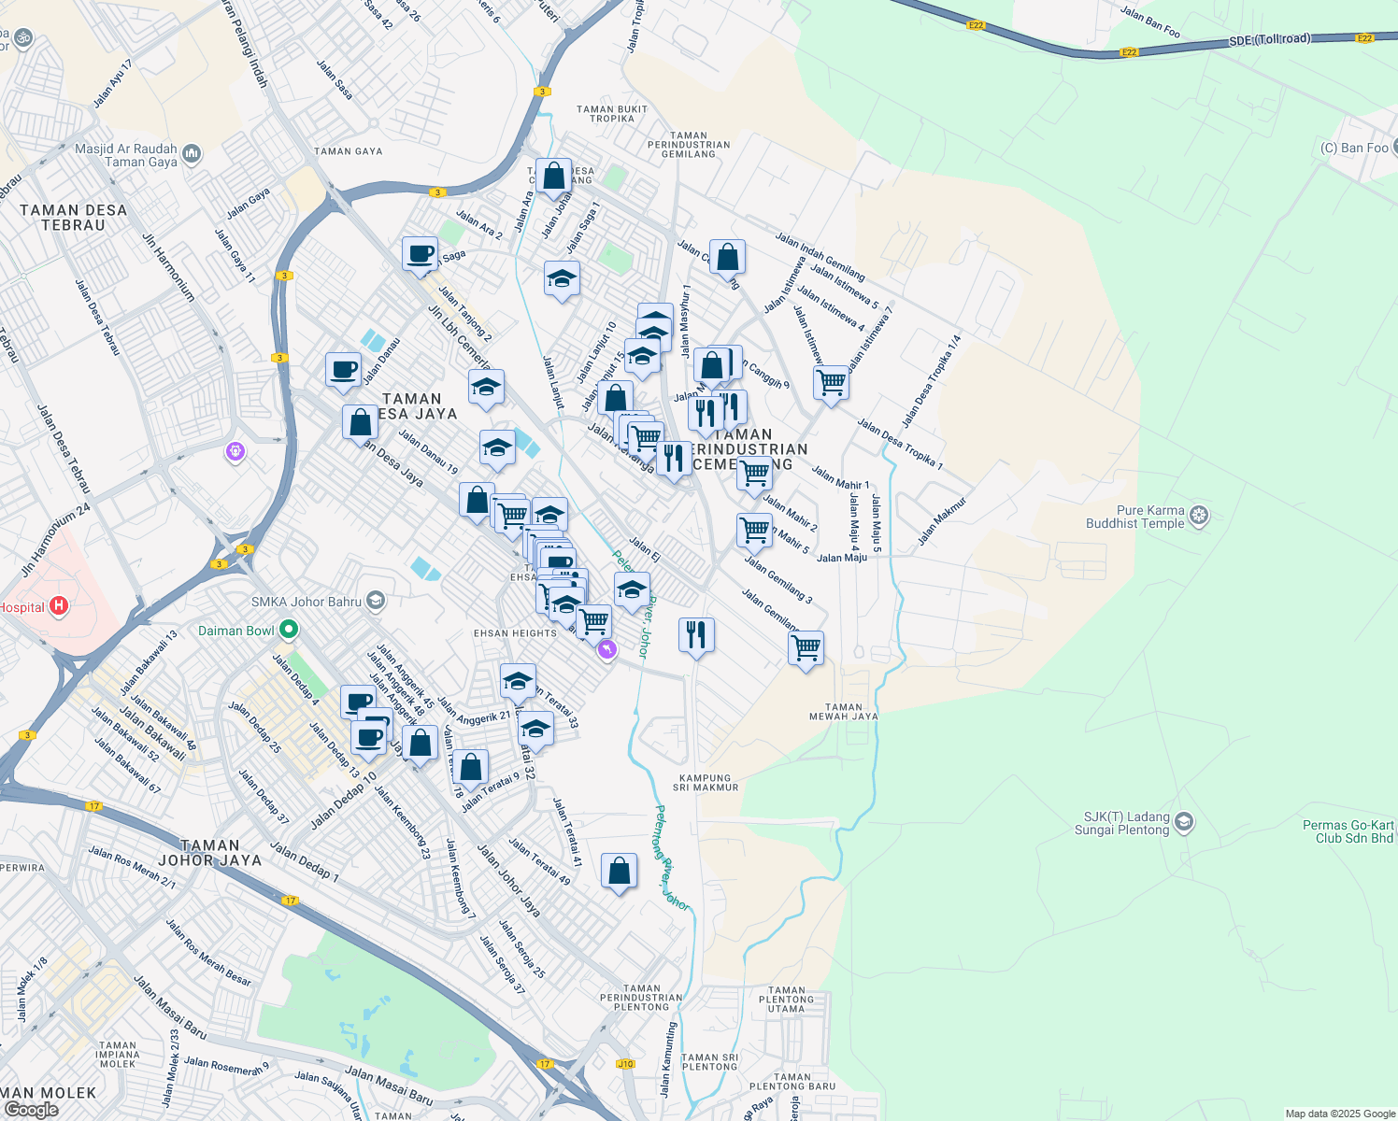This screenshot has height=1121, width=1398.
Task: Click the shopping bag marker by Jalan Desa Jaya
Action: coord(361,424)
